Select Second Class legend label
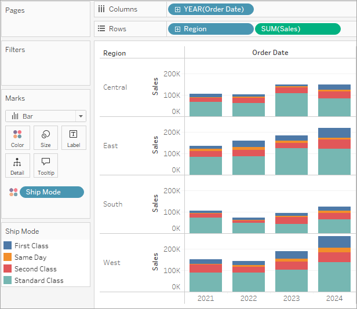Viewport: 357px width, 309px height. click(x=35, y=269)
